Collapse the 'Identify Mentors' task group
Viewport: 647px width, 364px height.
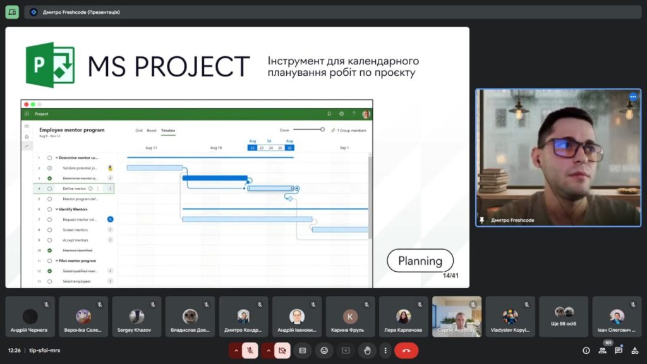(x=57, y=209)
